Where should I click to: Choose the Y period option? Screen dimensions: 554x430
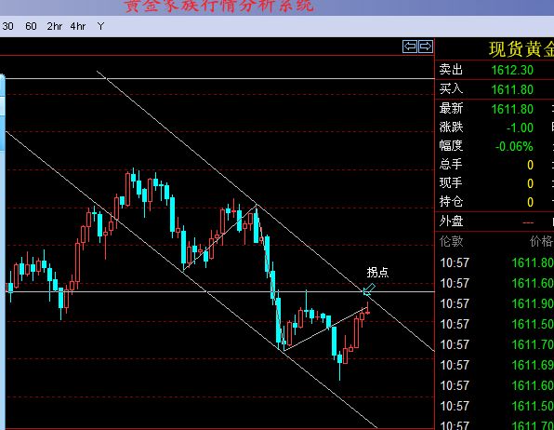point(100,26)
